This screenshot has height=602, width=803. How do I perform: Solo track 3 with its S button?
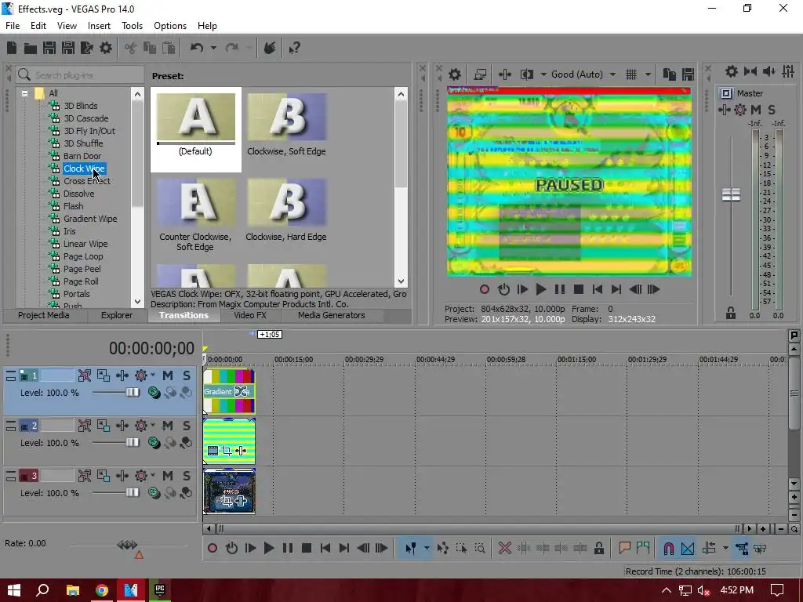[187, 476]
